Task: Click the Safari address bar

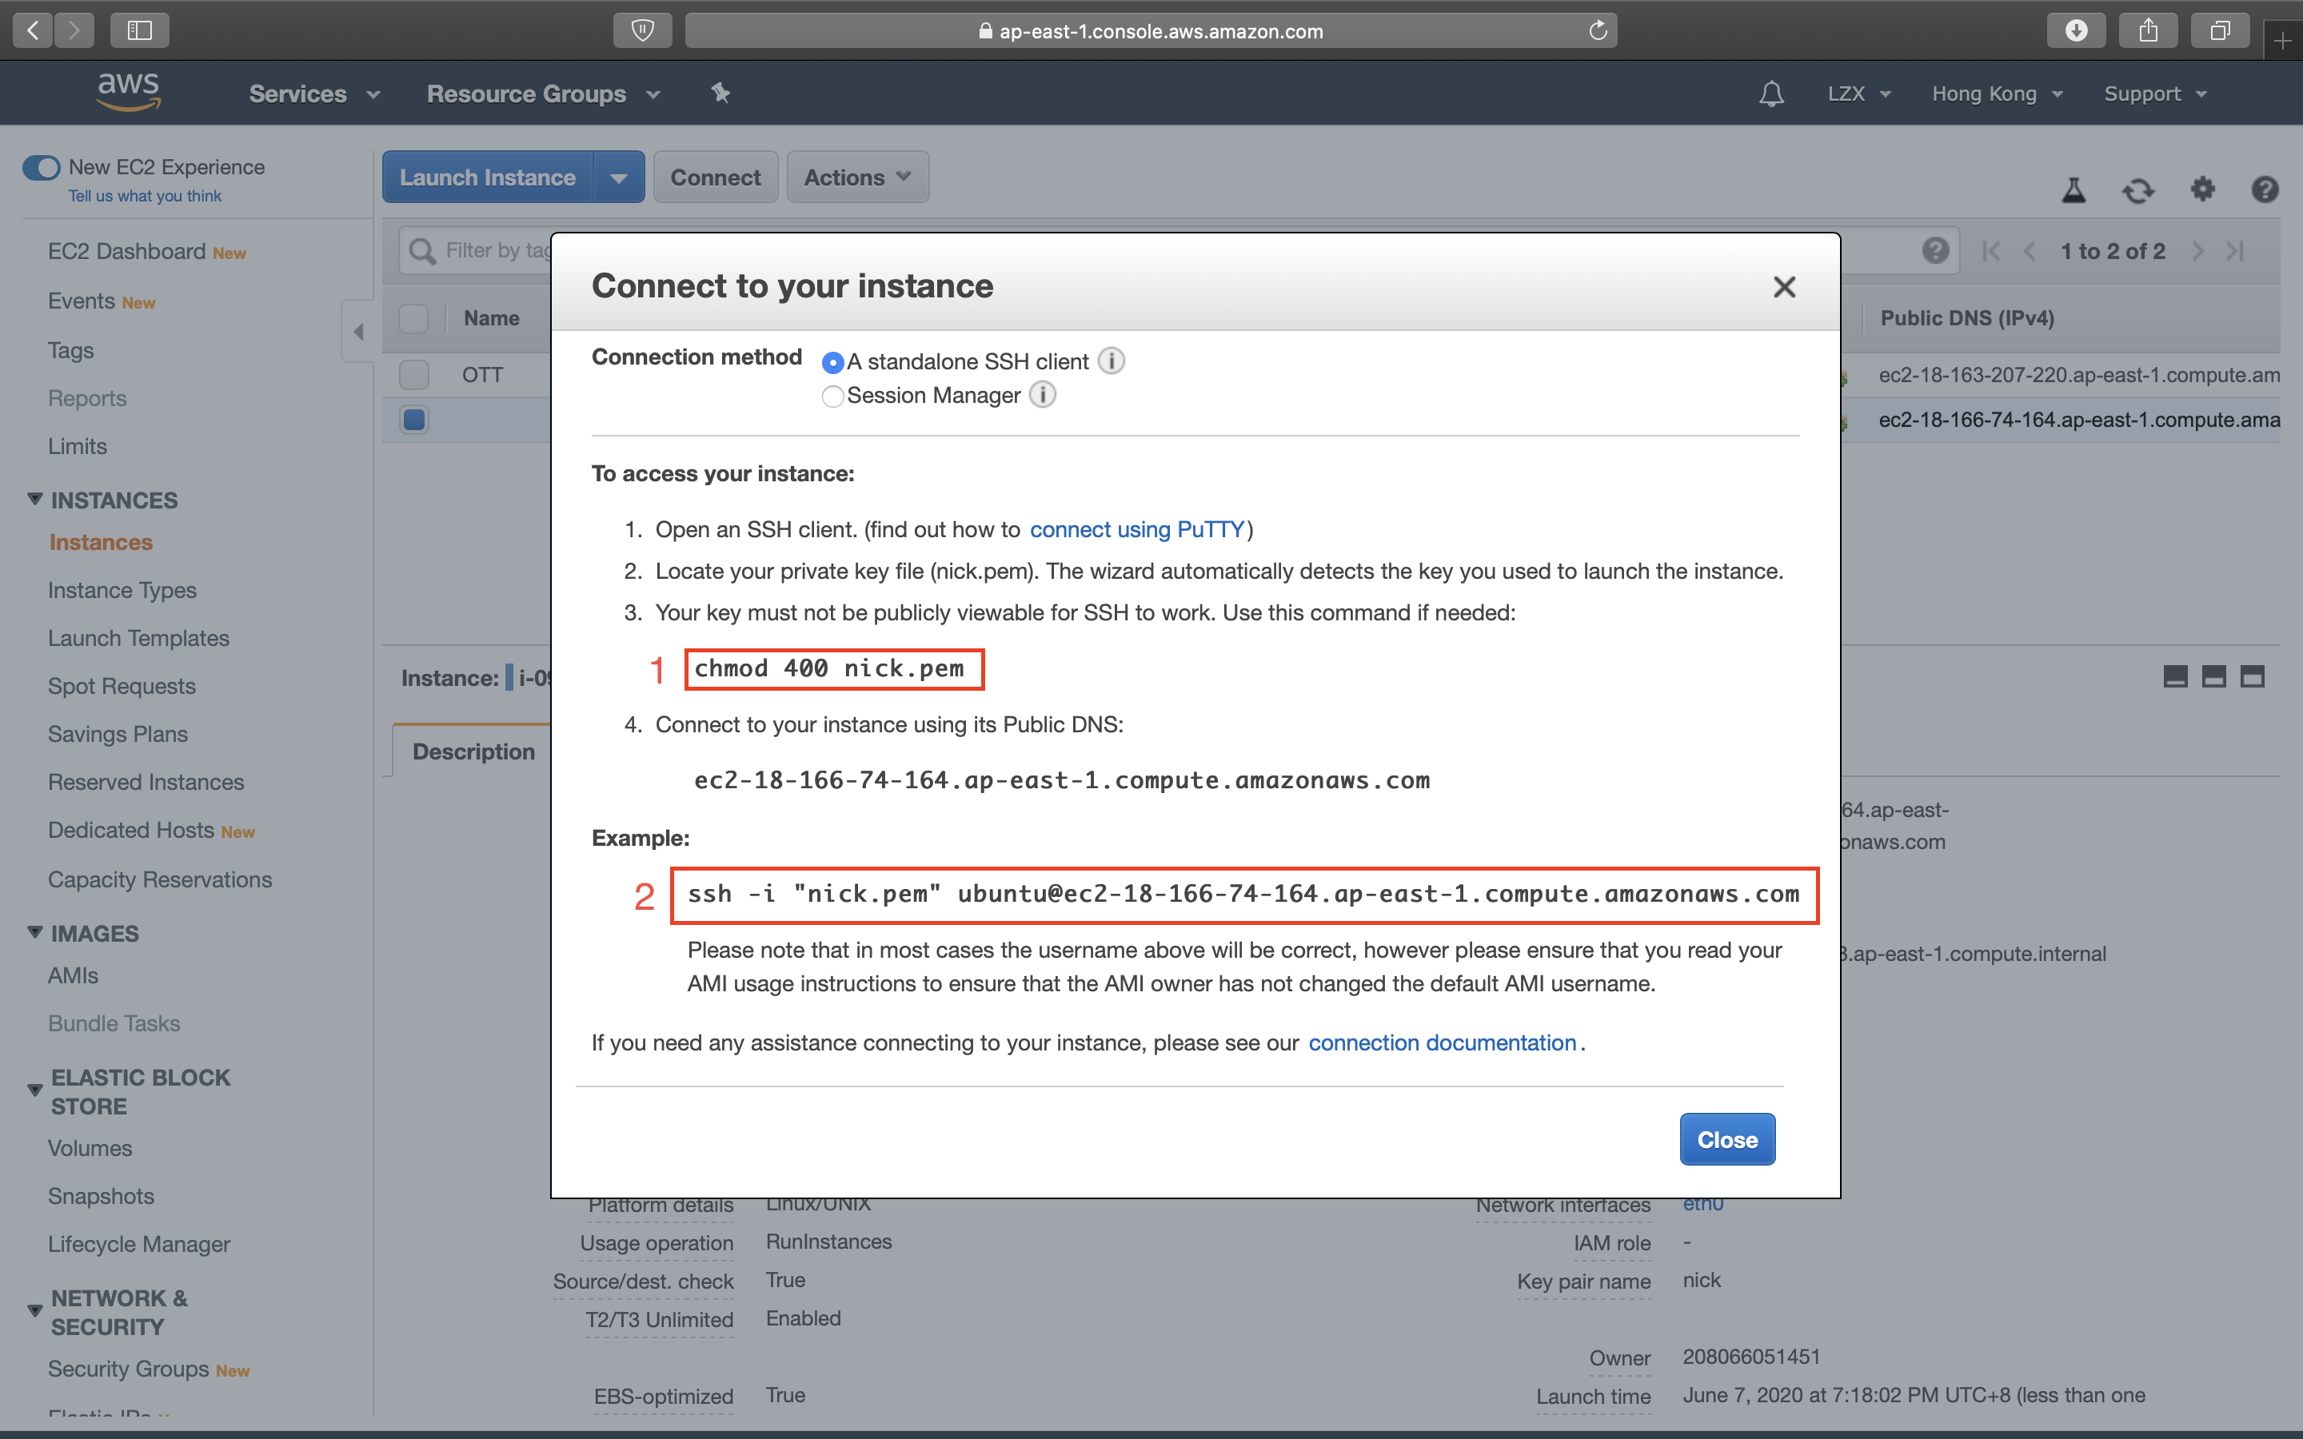Action: click(1150, 31)
